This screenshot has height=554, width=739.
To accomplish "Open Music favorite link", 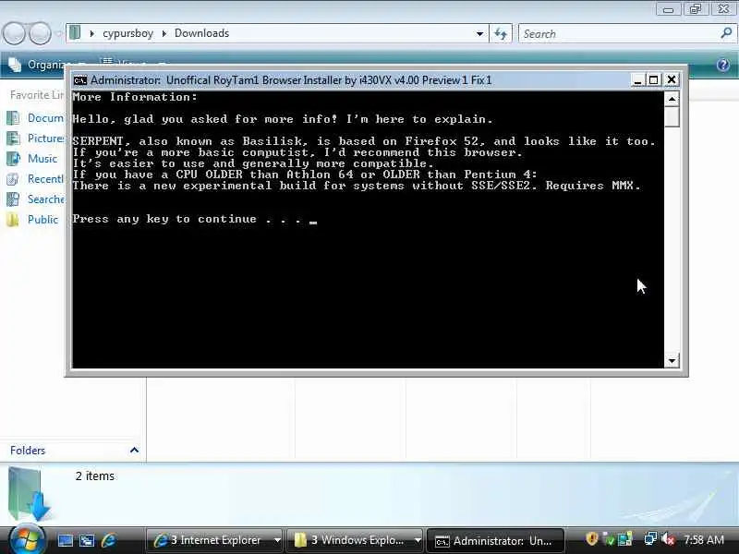I will pos(42,158).
